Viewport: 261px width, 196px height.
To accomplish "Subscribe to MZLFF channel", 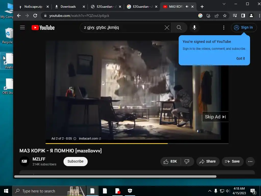I will pyautogui.click(x=75, y=161).
